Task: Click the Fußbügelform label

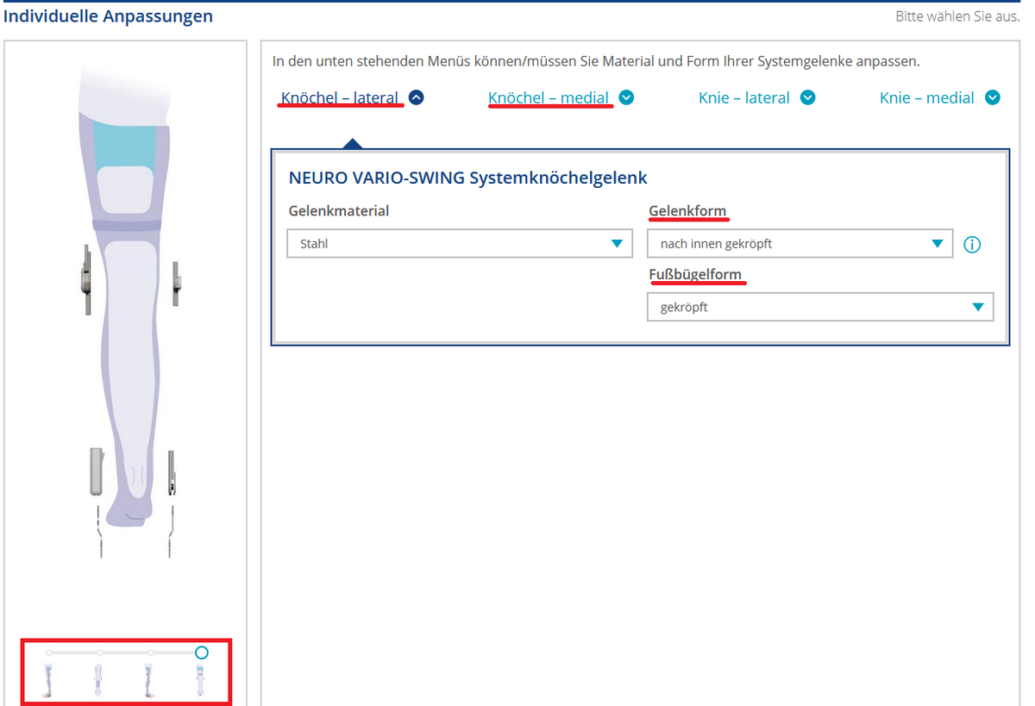Action: (695, 275)
